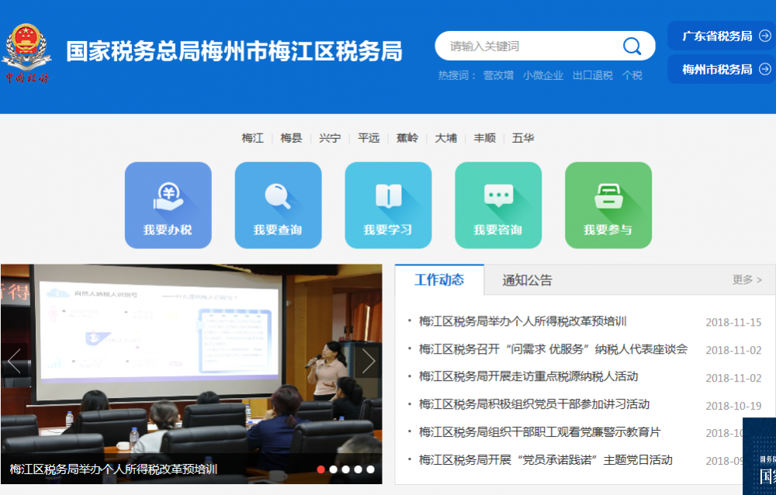Select the first carousel indicator dot
Screen dimensions: 776x495
click(320, 469)
